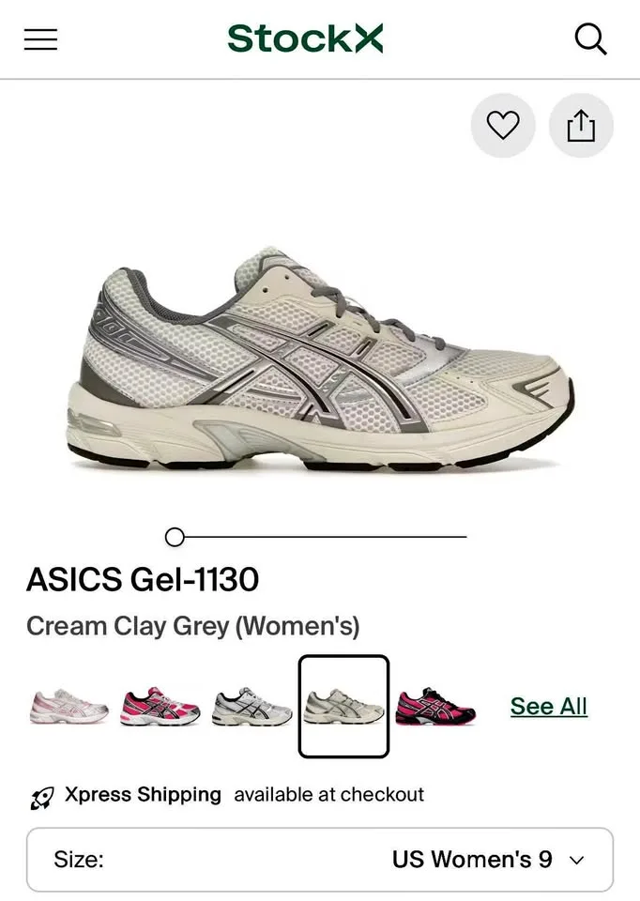Click the StockX logo

[x=305, y=38]
